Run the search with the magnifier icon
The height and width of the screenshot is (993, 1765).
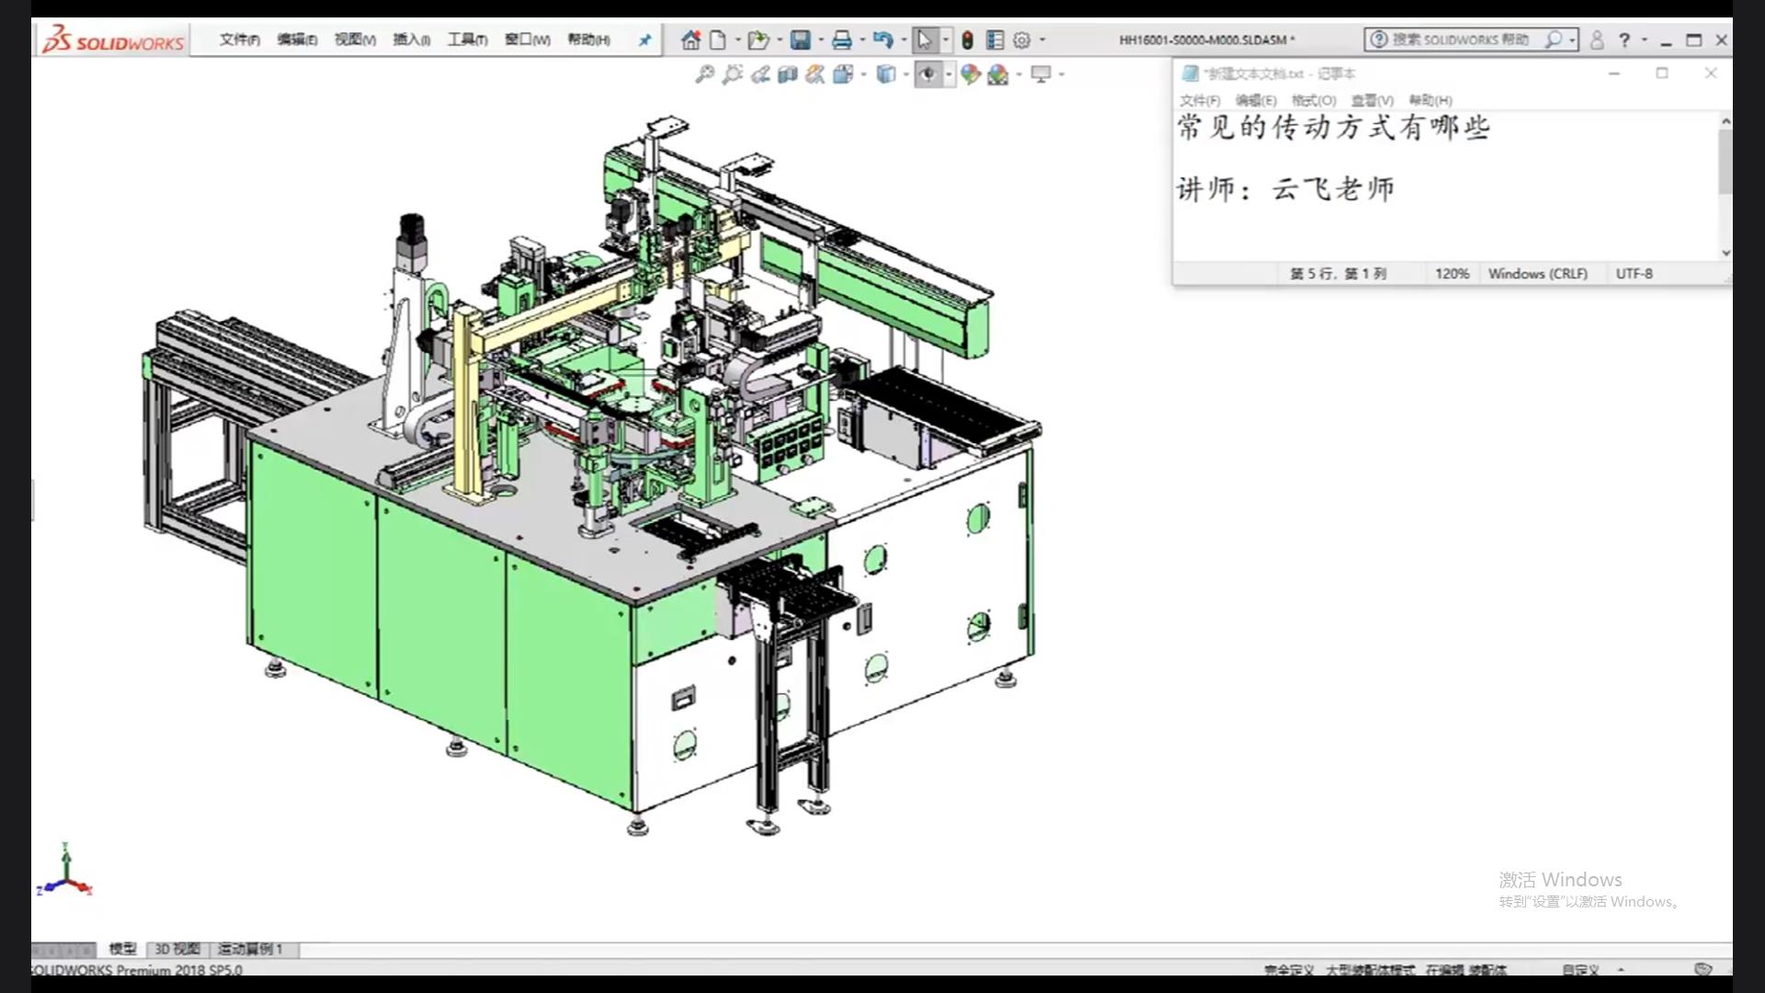point(1553,40)
